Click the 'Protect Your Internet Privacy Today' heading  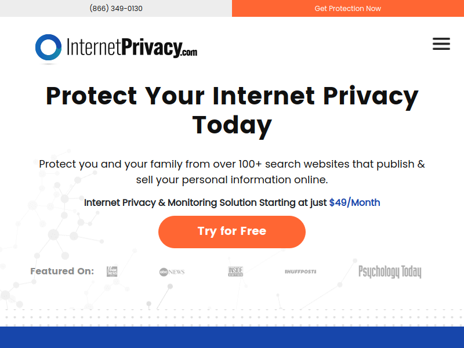click(x=232, y=110)
